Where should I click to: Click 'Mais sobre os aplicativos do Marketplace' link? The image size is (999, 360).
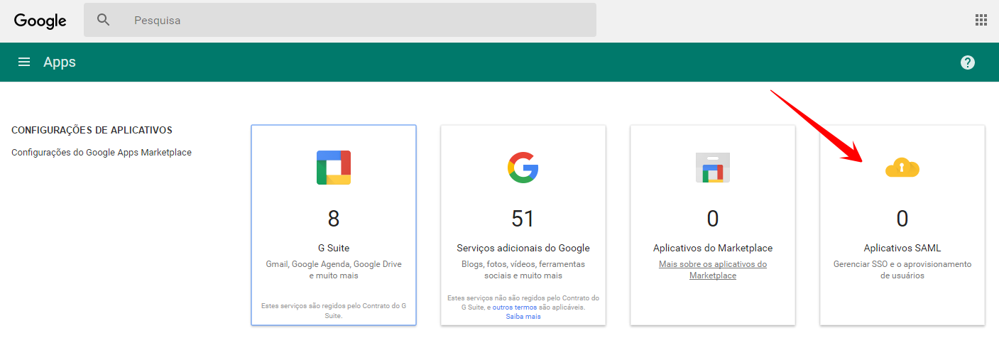[x=713, y=270]
